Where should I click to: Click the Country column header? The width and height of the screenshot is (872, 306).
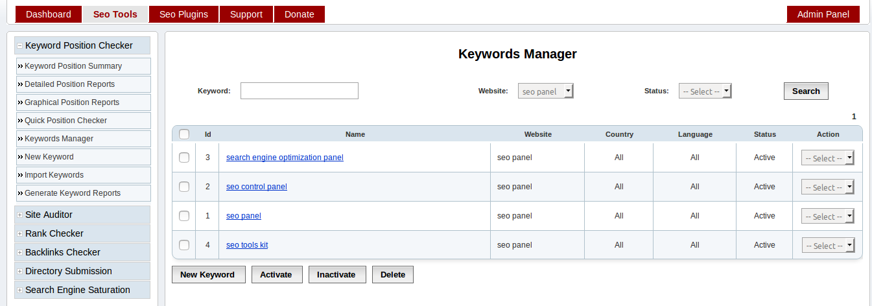click(x=619, y=134)
